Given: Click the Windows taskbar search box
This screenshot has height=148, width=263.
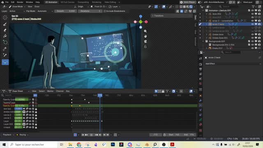Looking at the screenshot, I should (33, 144).
